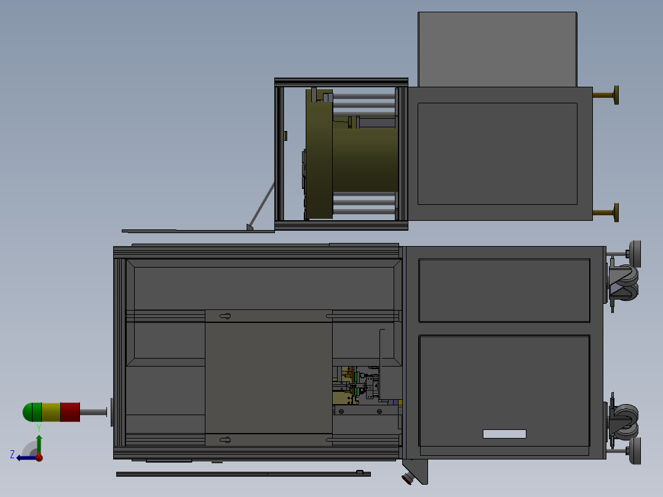Click the 'Z' axis label
Image resolution: width=663 pixels, height=497 pixels.
coord(12,455)
